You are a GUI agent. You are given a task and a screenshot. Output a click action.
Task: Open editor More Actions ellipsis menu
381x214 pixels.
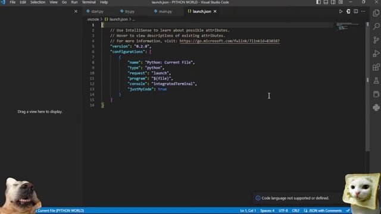click(363, 11)
